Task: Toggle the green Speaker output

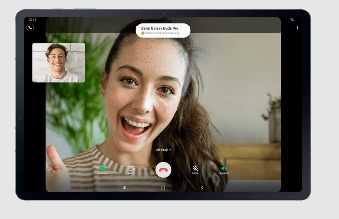Action: coord(224,168)
